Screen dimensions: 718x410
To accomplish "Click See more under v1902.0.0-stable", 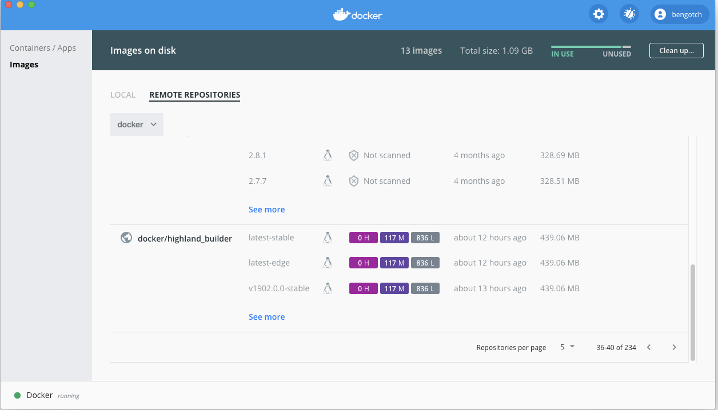I will 266,317.
